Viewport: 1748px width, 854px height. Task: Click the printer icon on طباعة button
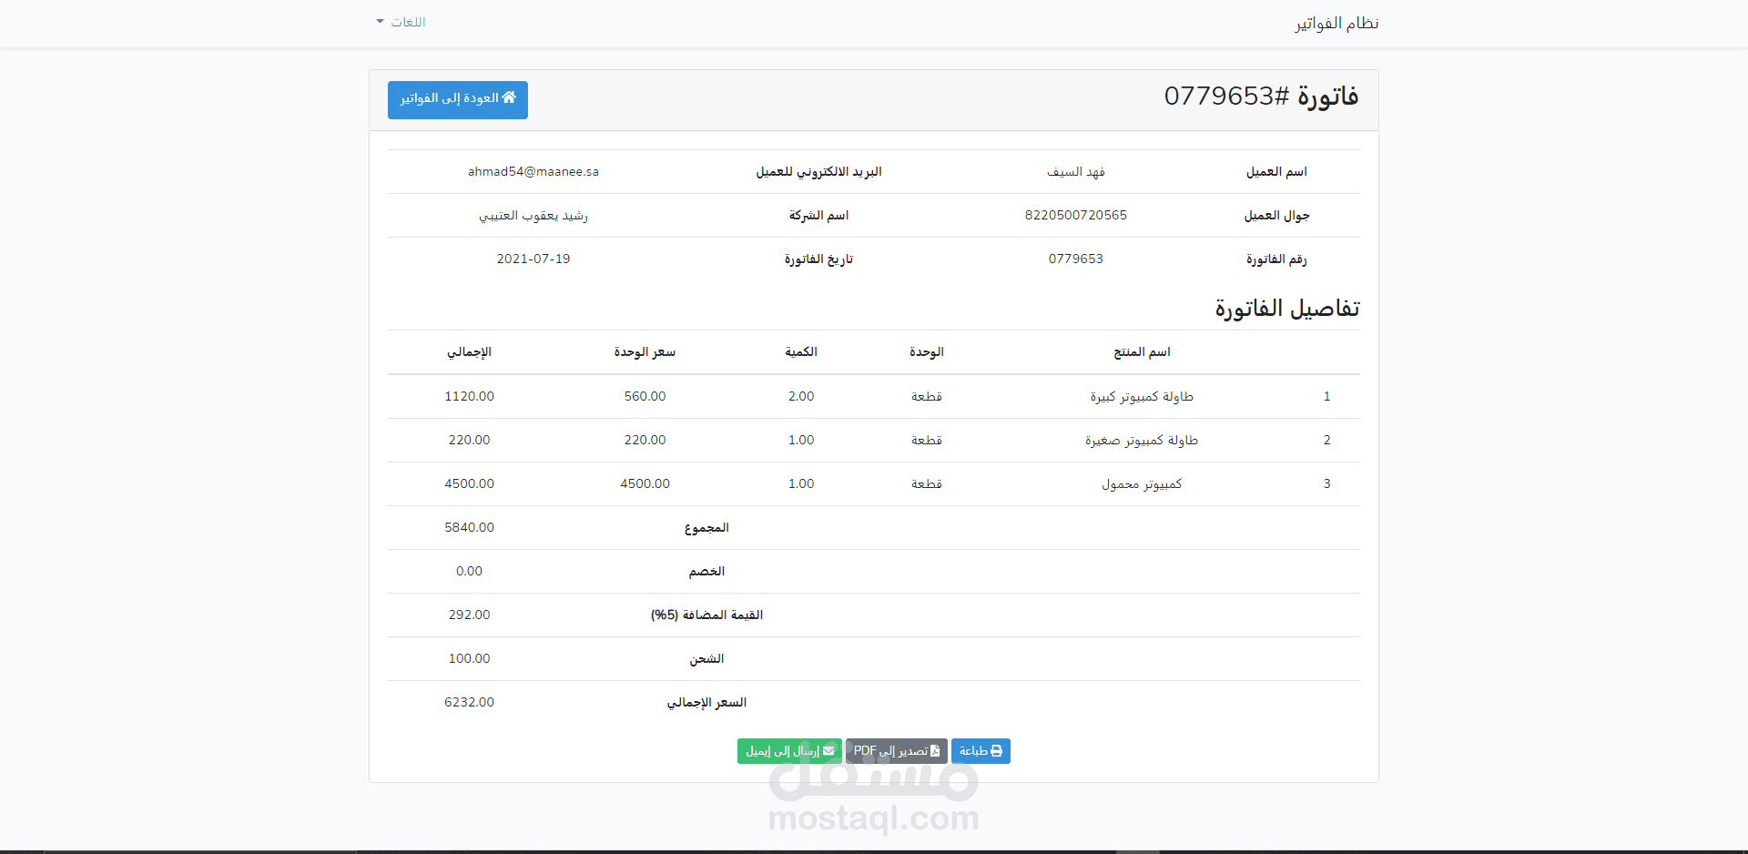996,751
